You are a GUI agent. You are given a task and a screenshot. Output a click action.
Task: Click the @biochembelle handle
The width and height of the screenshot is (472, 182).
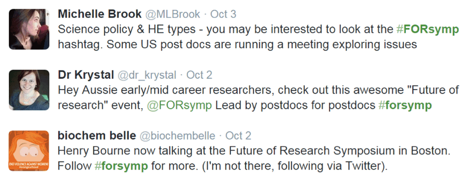[x=177, y=136]
